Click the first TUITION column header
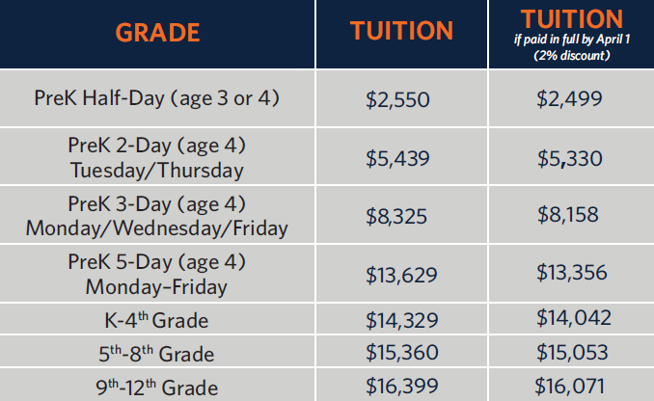Screen dimensions: 654x401 point(402,32)
